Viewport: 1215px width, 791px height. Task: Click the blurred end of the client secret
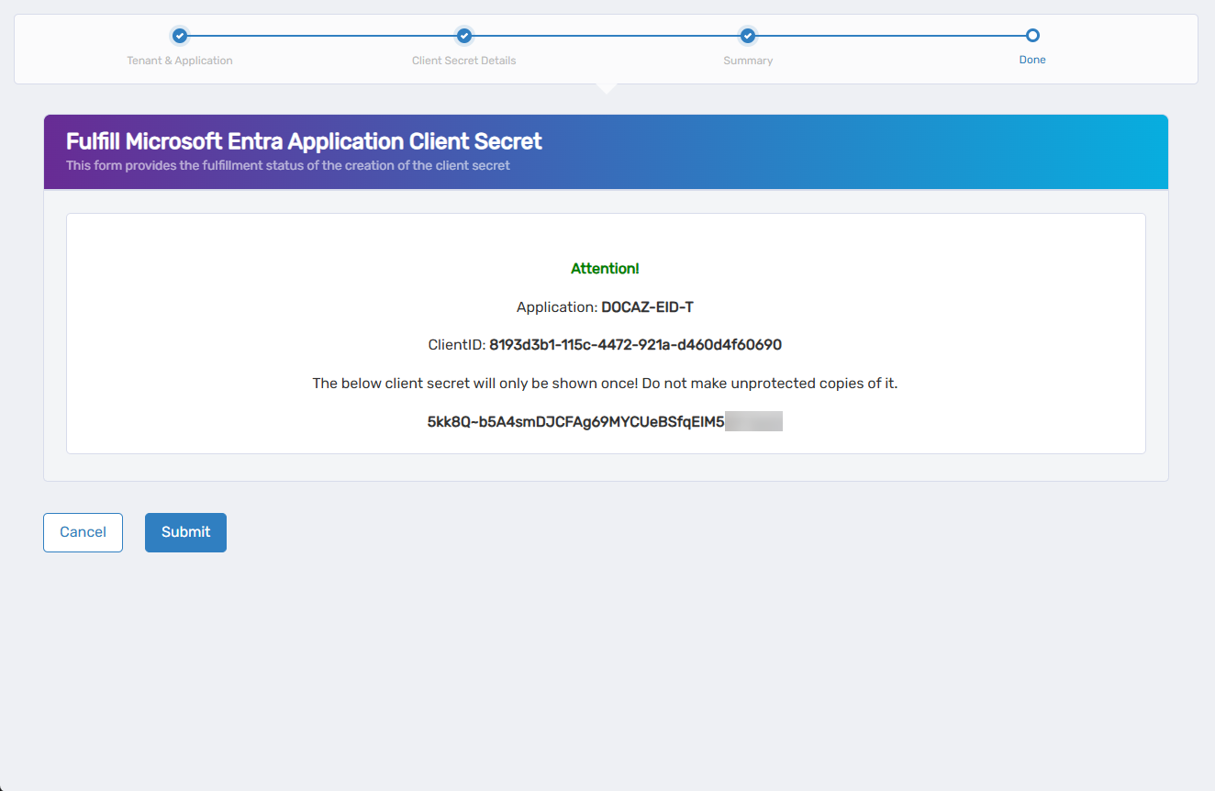753,422
